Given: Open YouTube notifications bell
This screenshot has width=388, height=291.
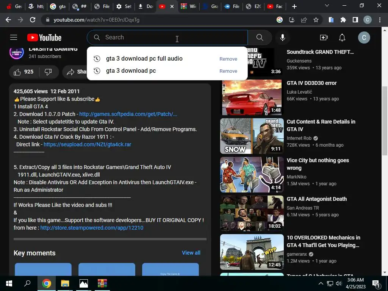Looking at the screenshot, I should pos(342,38).
